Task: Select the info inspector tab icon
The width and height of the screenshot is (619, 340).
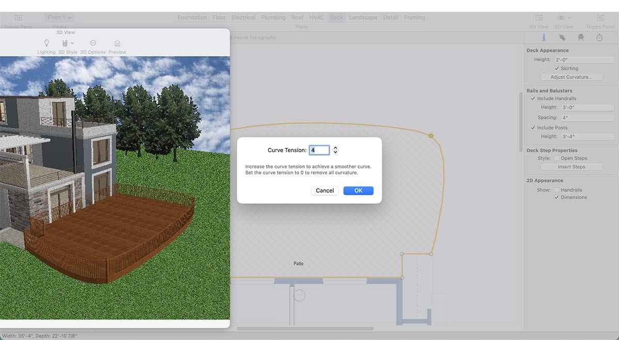Action: coord(544,38)
